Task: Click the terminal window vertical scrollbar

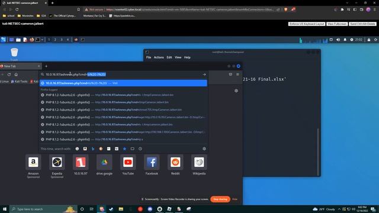Action: point(318,151)
